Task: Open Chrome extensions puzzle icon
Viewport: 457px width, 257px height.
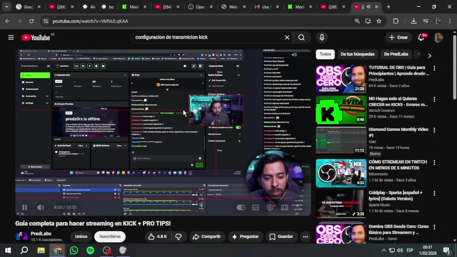Action: point(395,21)
